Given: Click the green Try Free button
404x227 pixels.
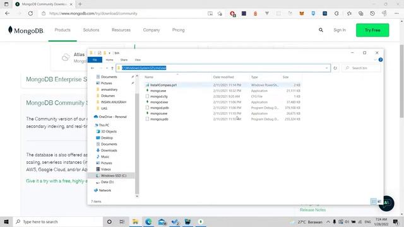Looking at the screenshot, I should [372, 30].
